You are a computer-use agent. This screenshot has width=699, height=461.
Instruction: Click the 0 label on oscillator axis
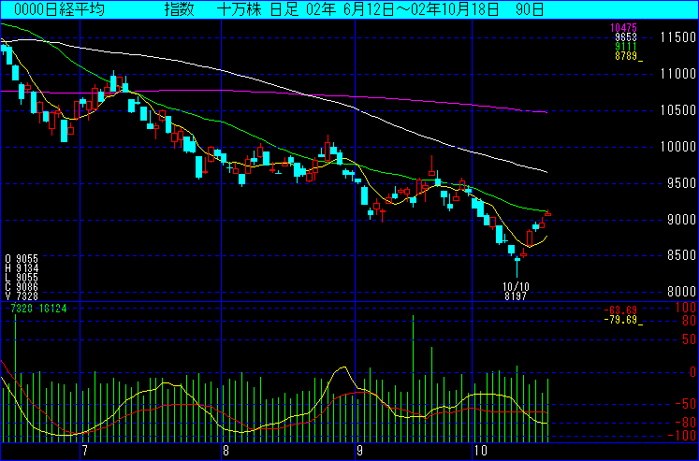pyautogui.click(x=692, y=372)
